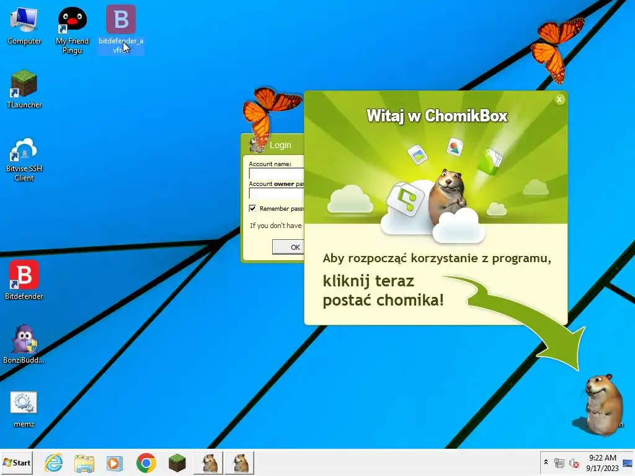The image size is (635, 476).
Task: Open File Explorer from the taskbar
Action: [x=84, y=463]
